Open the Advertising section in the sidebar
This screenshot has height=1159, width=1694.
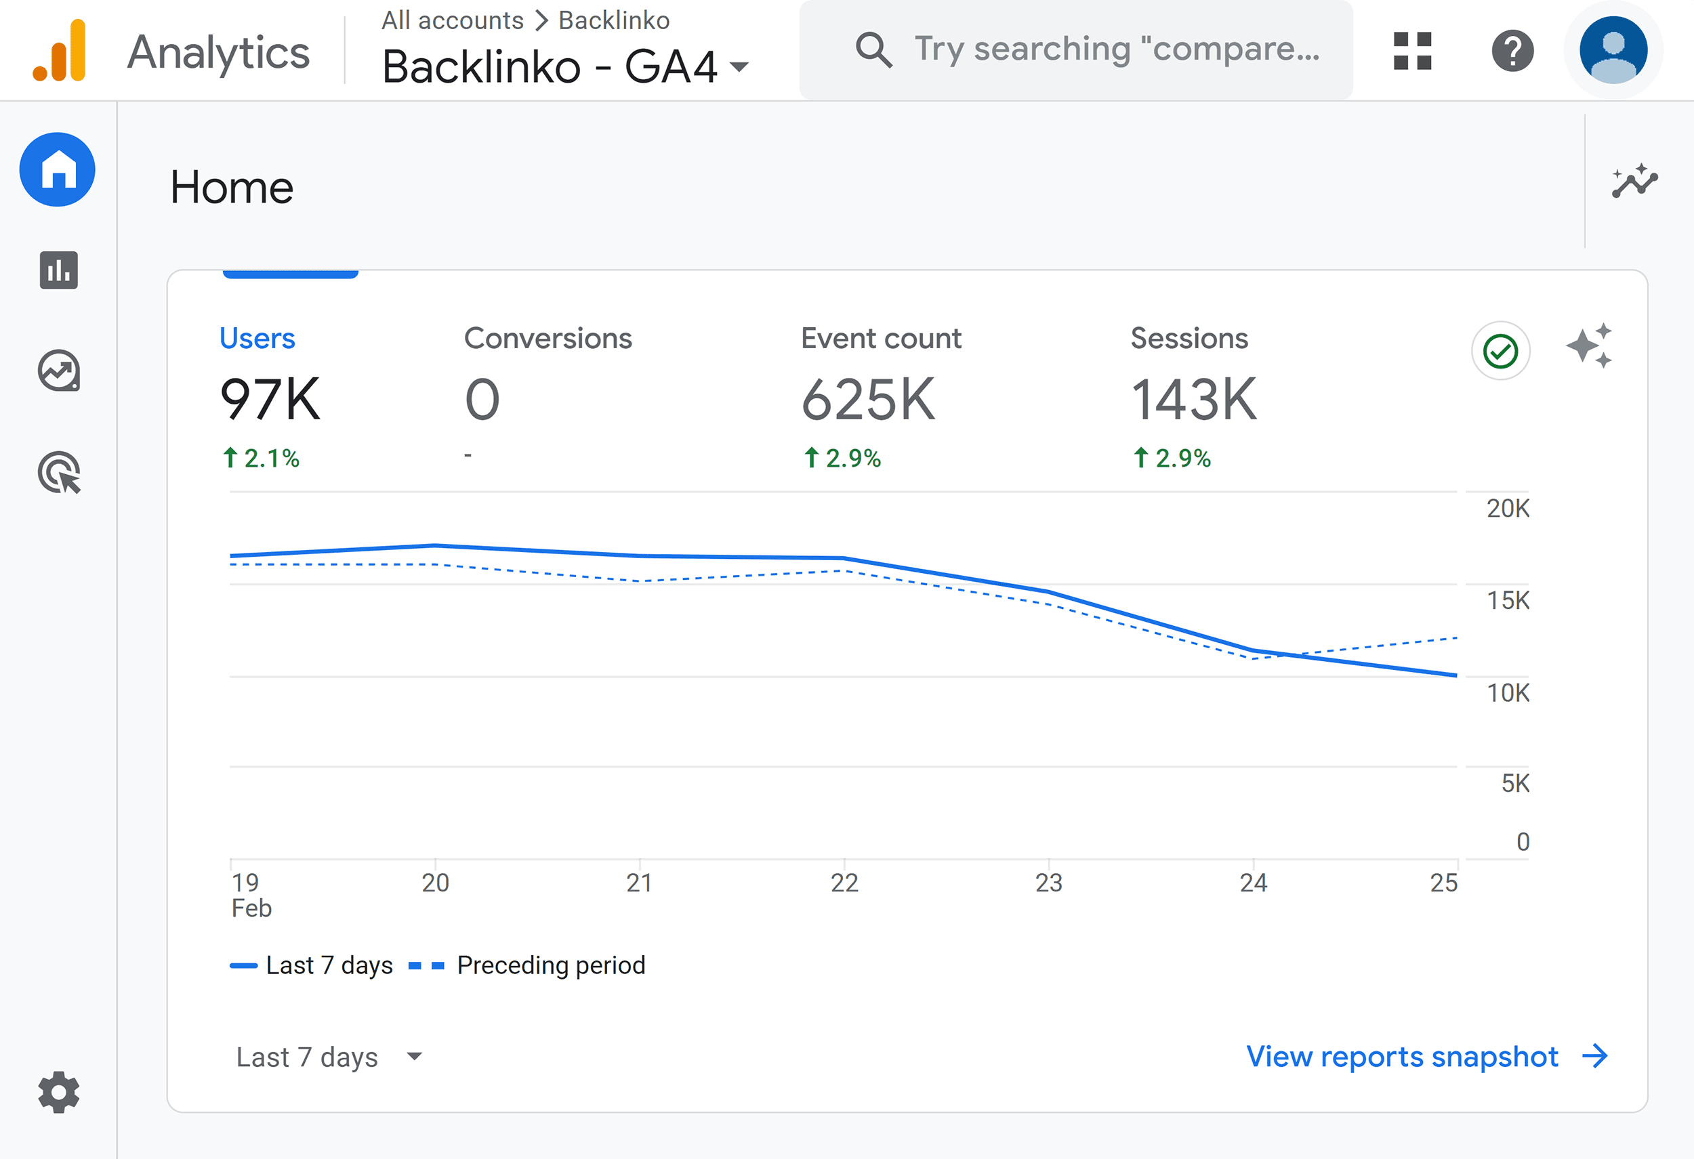click(x=58, y=473)
